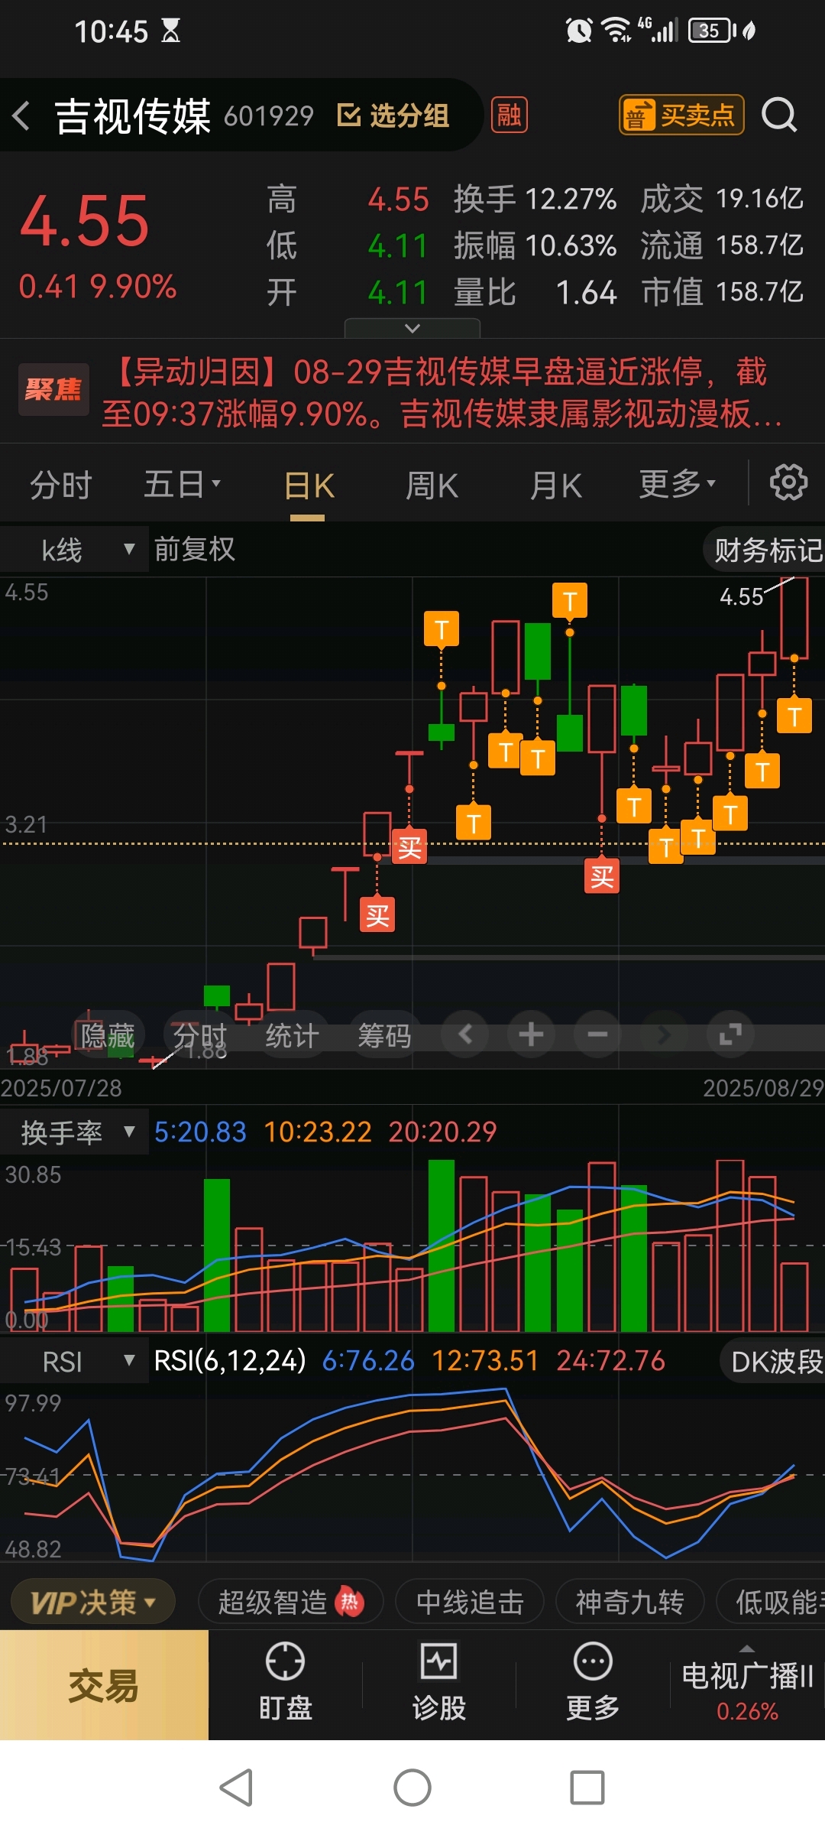Expand the quote details chevron
Screen dimensions: 825x1835
[412, 328]
